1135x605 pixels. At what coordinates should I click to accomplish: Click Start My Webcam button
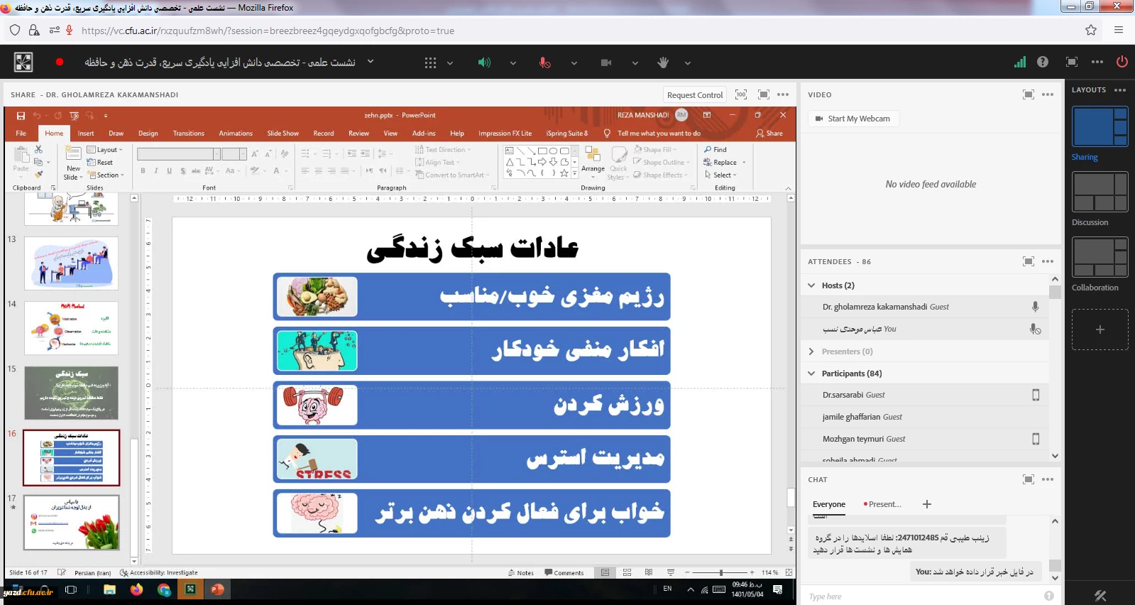pos(852,119)
